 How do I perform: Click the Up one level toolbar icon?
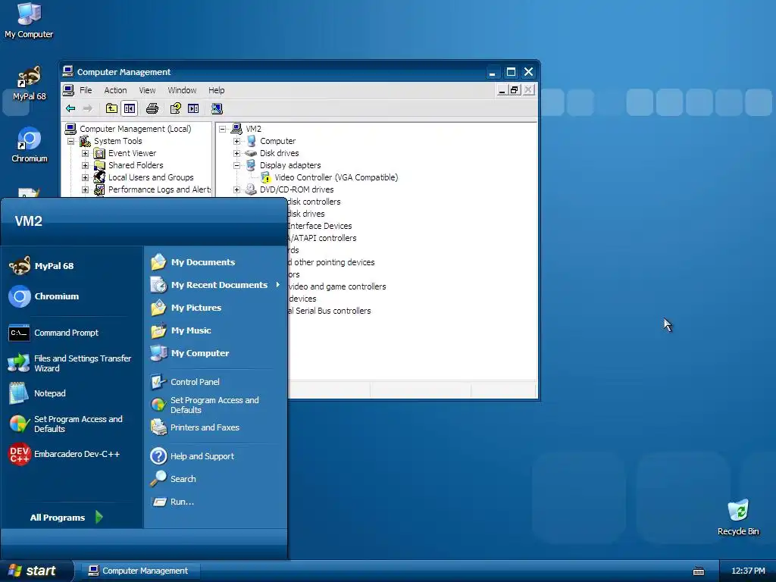pyautogui.click(x=112, y=108)
